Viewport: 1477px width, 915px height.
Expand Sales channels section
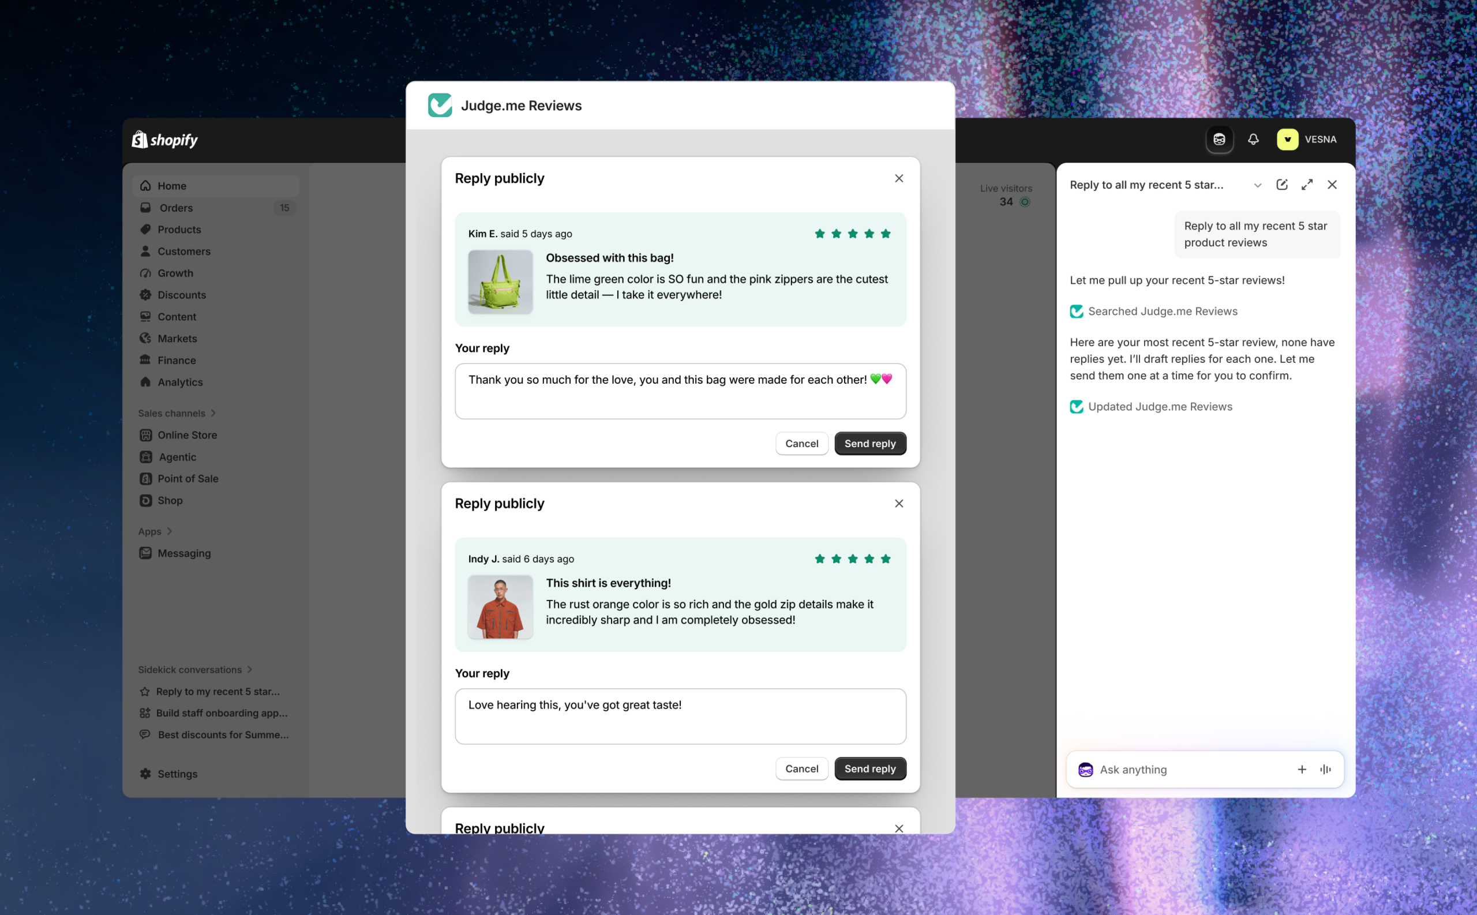coord(177,413)
